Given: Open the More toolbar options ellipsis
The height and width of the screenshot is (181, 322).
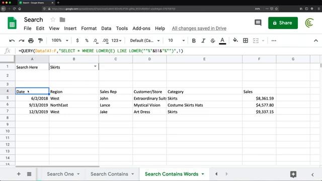Looking at the screenshot, I should pos(274,41).
